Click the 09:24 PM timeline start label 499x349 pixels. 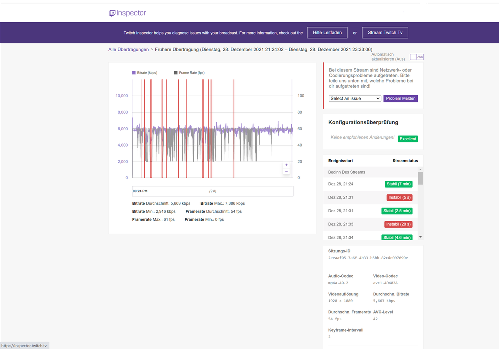pos(140,191)
